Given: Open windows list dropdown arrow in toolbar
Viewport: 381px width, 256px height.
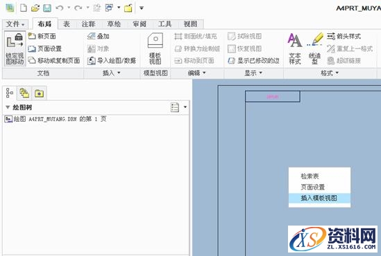Looking at the screenshot, I should 119,8.
